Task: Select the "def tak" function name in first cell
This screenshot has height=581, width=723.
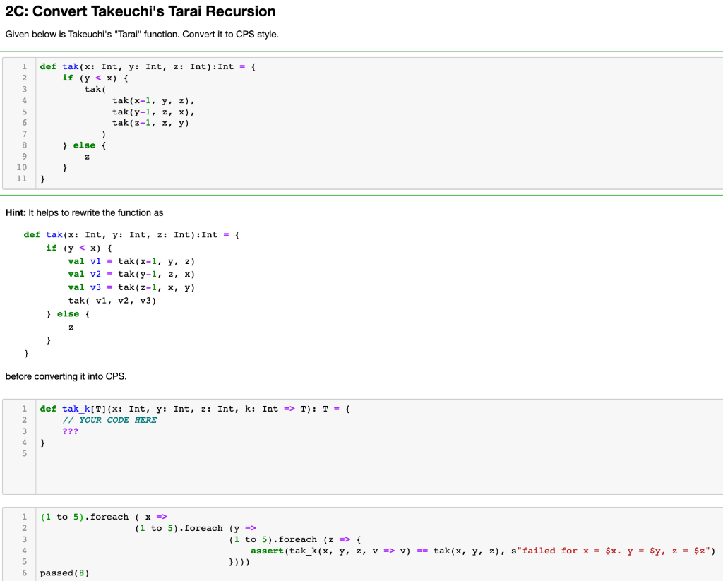Action: pyautogui.click(x=61, y=66)
